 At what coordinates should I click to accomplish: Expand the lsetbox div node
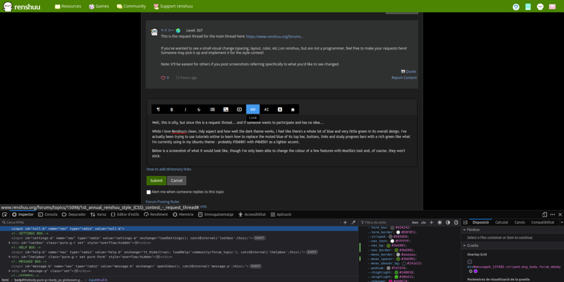click(10, 243)
